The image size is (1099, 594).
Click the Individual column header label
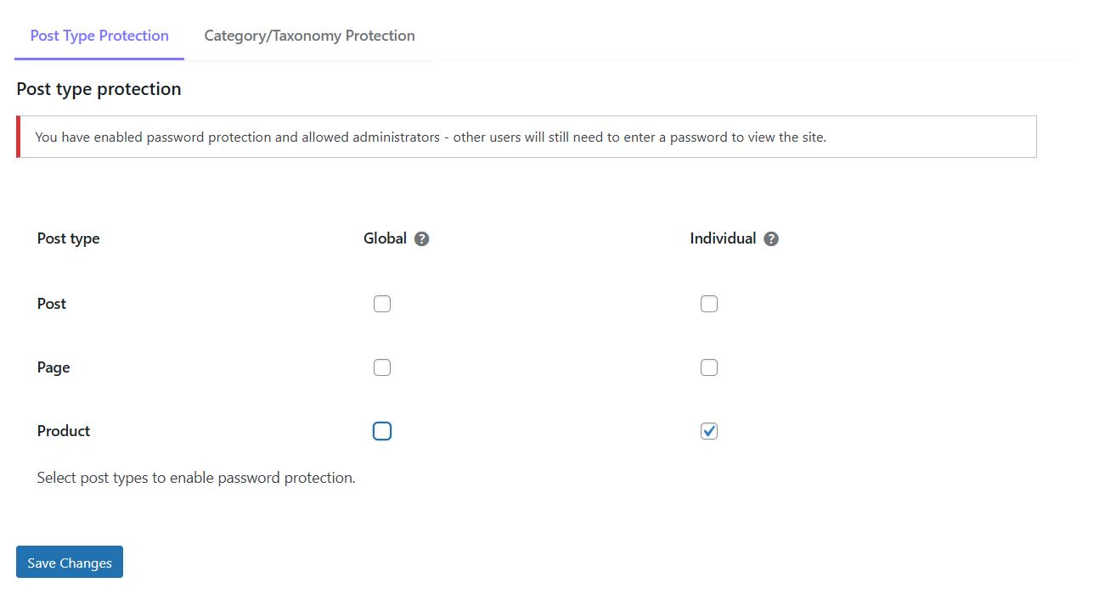coord(722,238)
